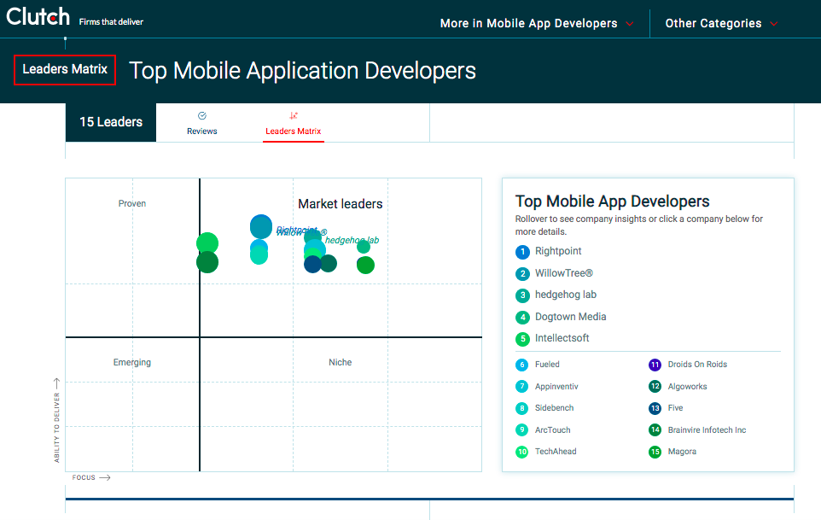Click the 'Proven' quadrant label
This screenshot has height=520, width=821.
click(132, 204)
